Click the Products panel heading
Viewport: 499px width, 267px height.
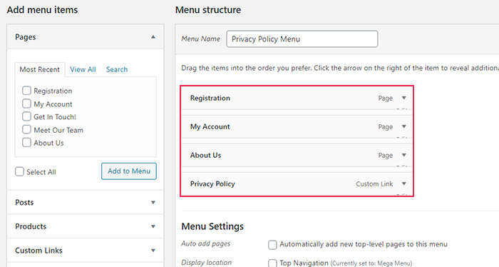[x=31, y=226]
